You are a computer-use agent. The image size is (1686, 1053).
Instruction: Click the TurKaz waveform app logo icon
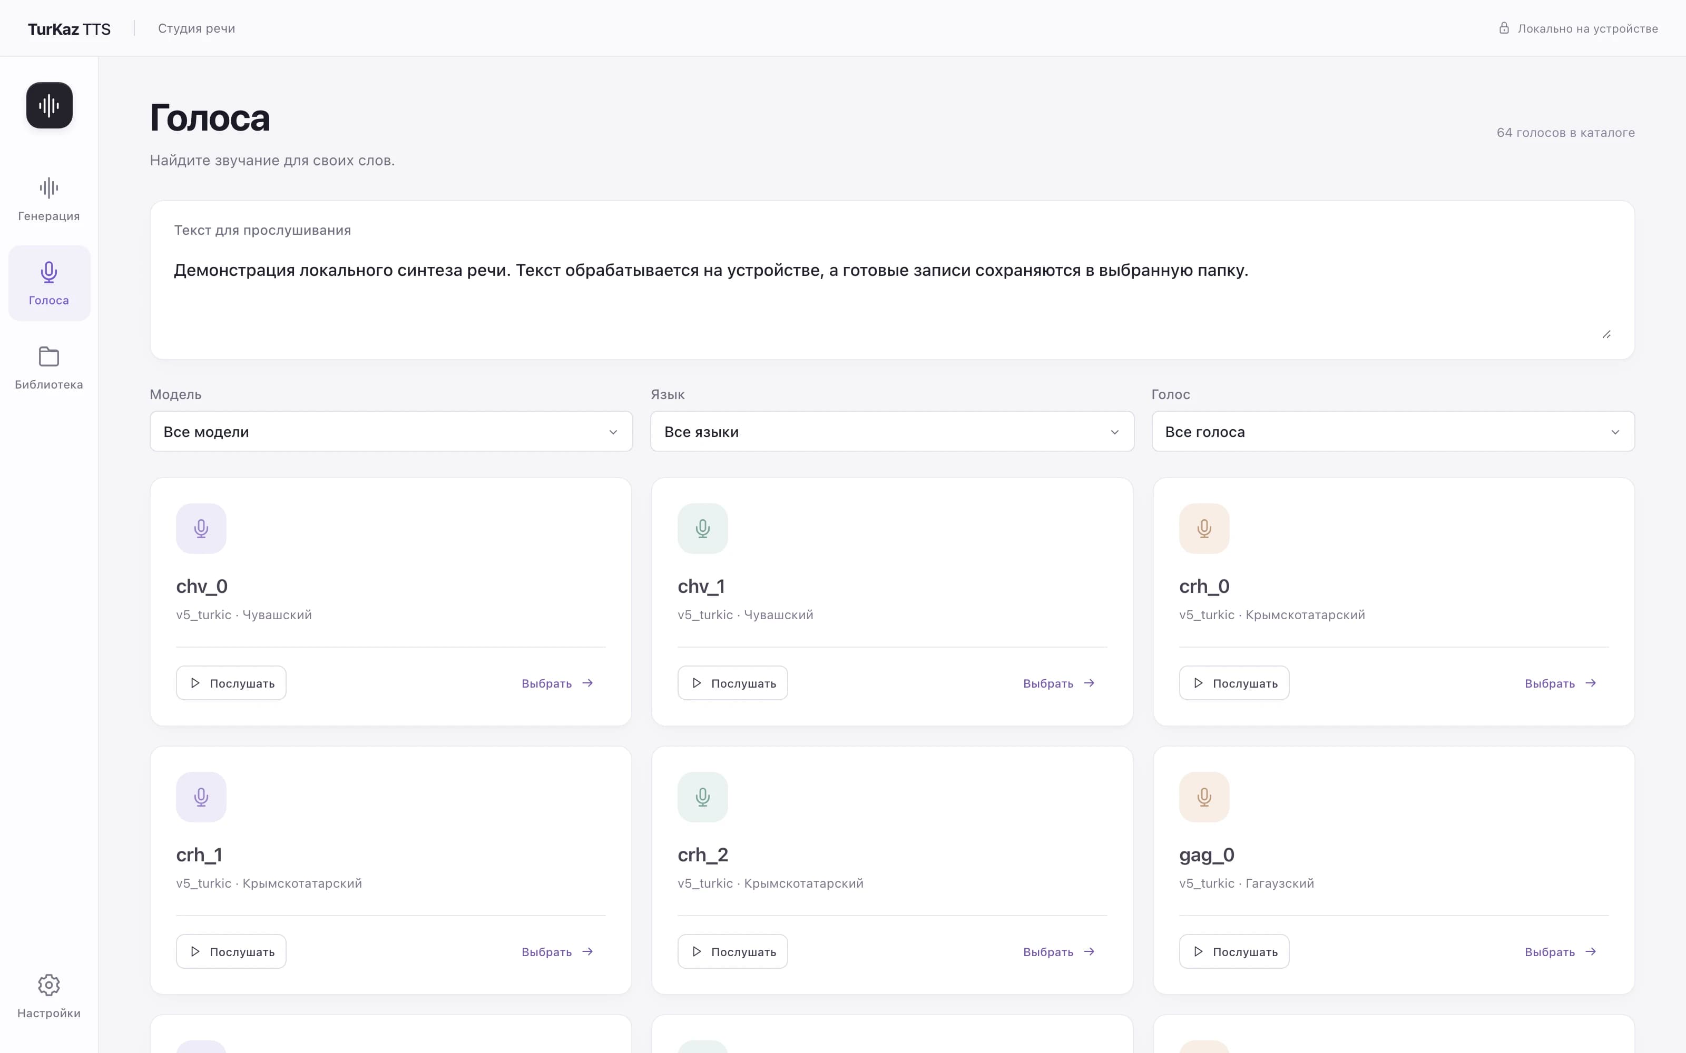[x=49, y=105]
